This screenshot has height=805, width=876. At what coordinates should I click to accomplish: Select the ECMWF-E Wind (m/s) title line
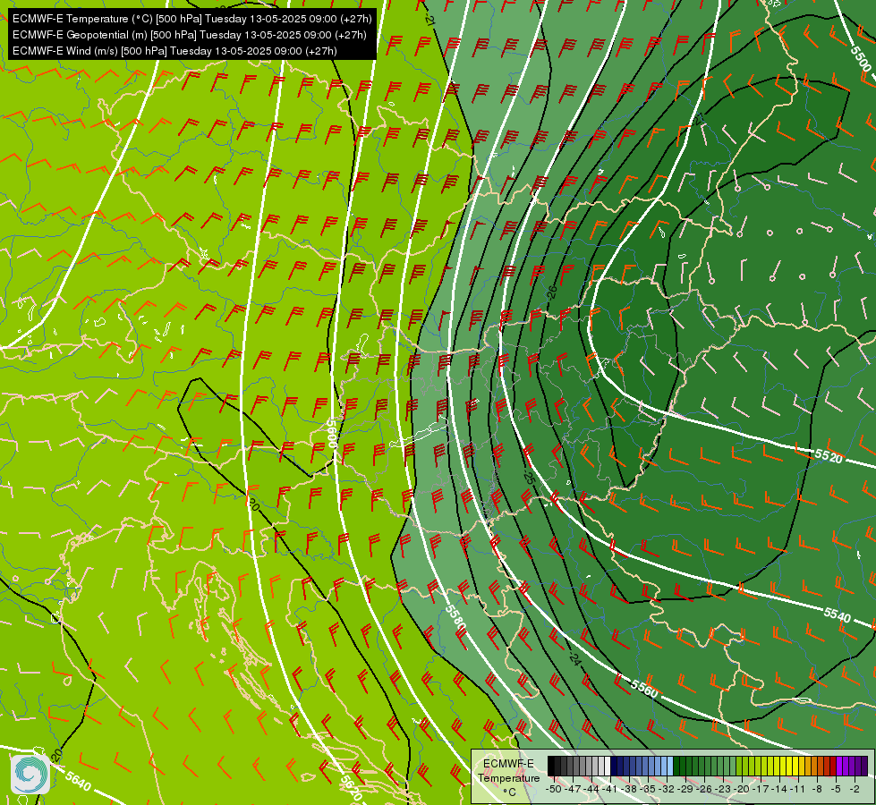pos(174,51)
